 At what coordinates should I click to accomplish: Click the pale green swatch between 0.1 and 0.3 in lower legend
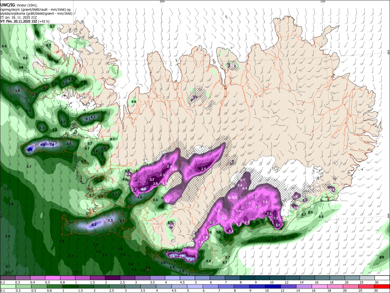[8, 287]
